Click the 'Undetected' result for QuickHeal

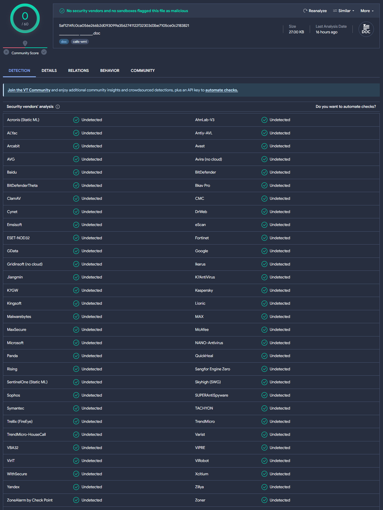pos(280,356)
